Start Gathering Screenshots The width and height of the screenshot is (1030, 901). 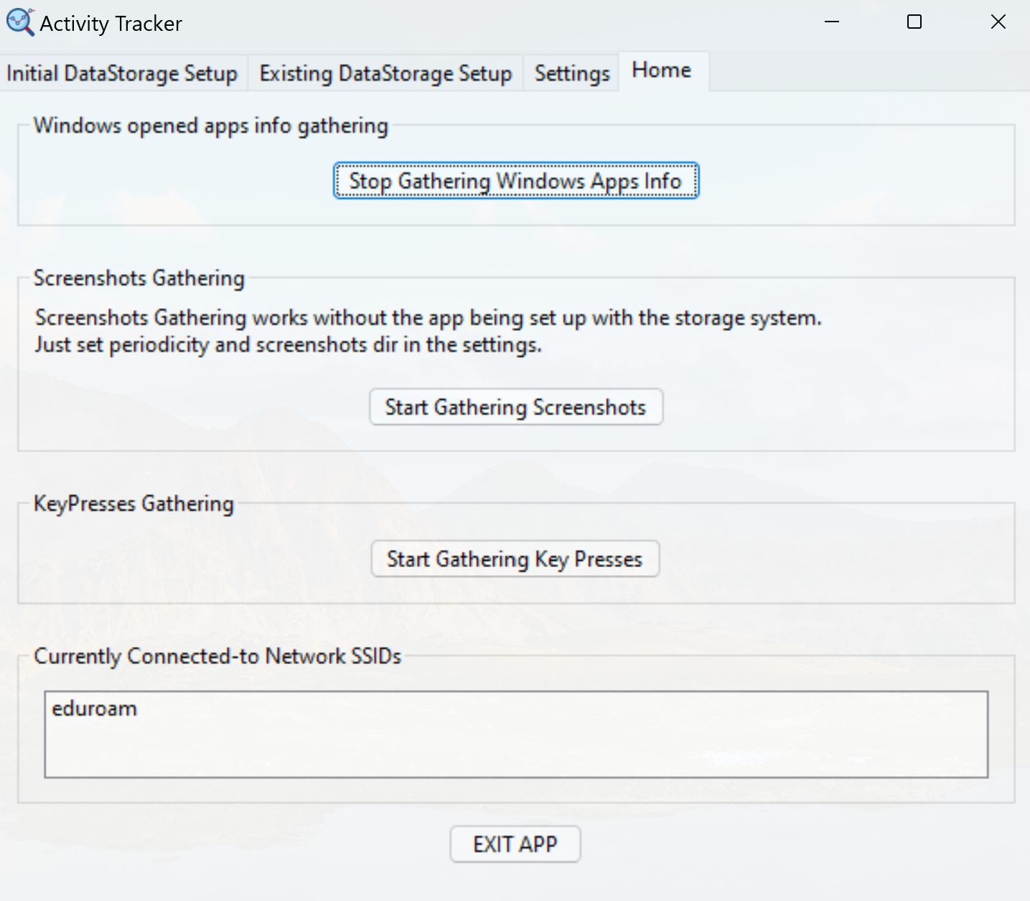coord(516,407)
